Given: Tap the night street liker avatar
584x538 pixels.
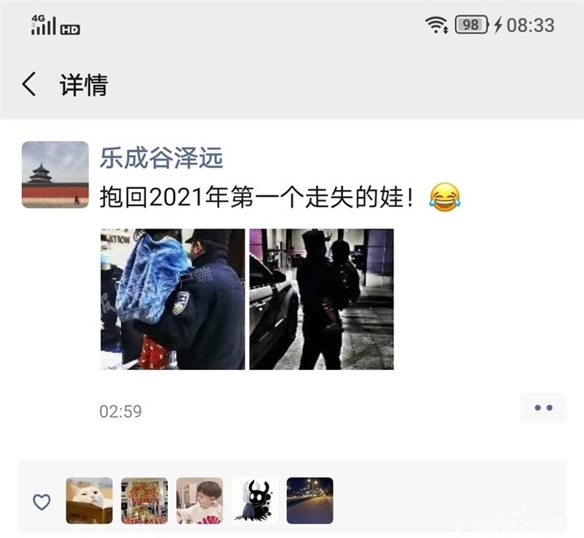Looking at the screenshot, I should [310, 501].
